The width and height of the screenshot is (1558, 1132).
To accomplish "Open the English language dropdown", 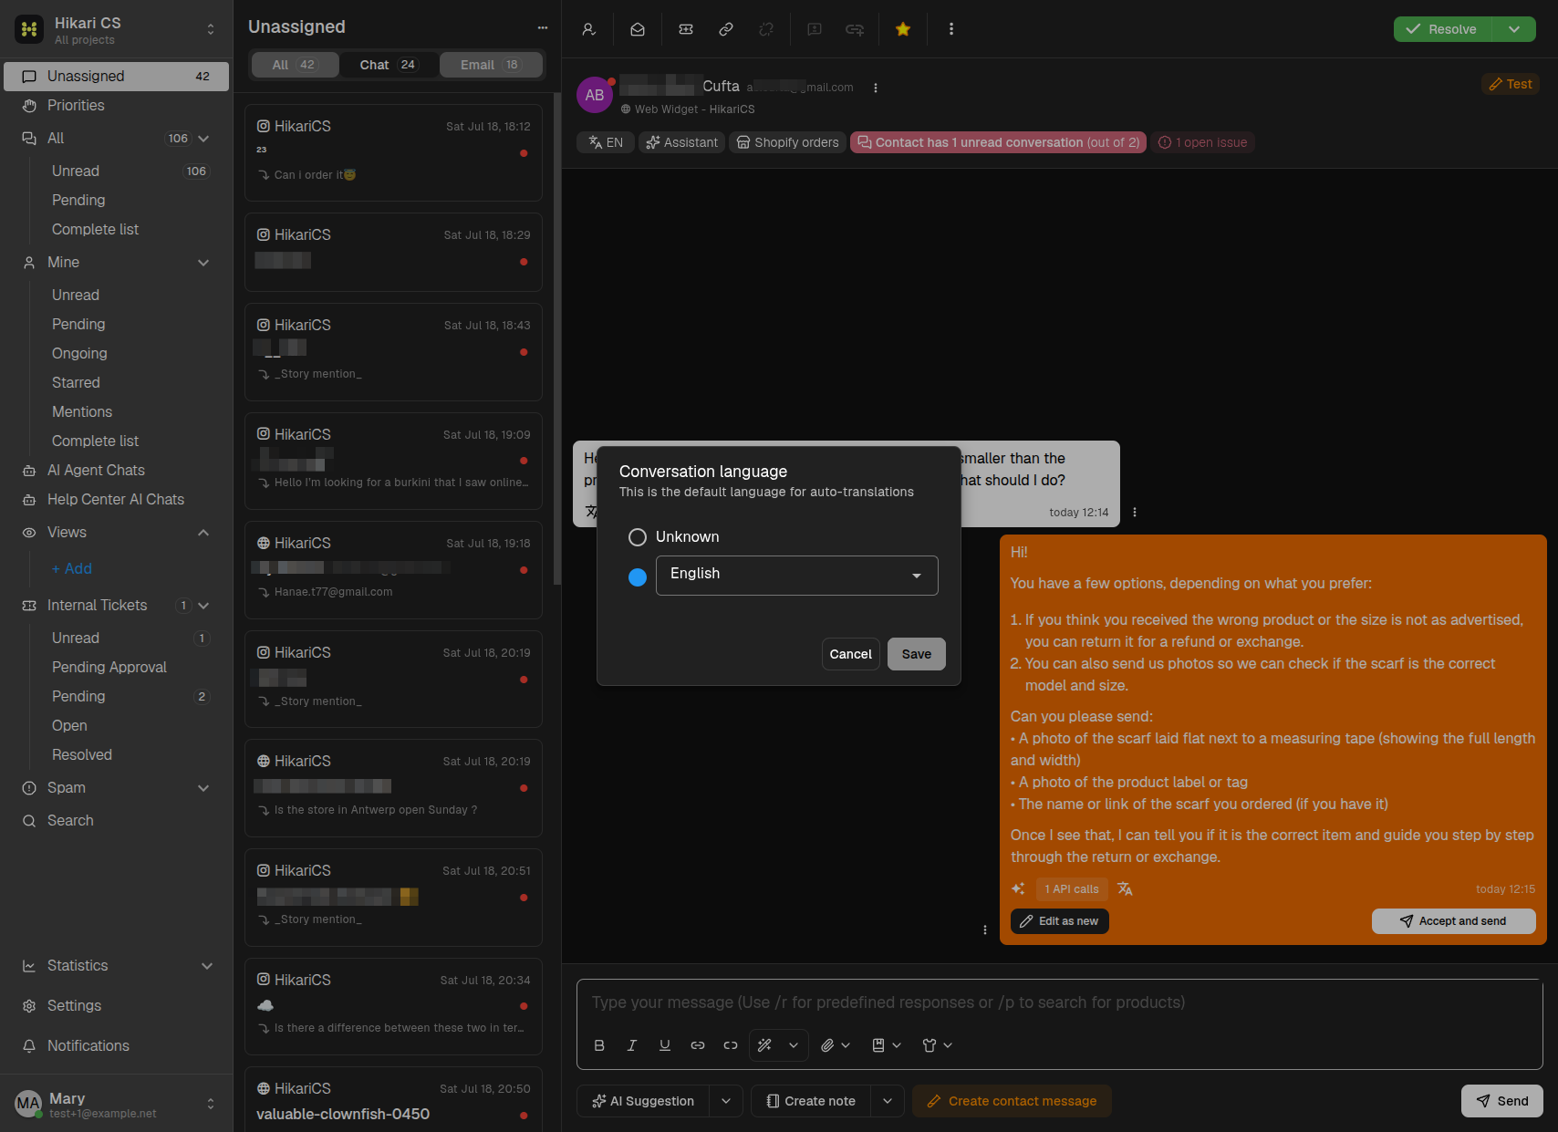I will click(x=797, y=576).
